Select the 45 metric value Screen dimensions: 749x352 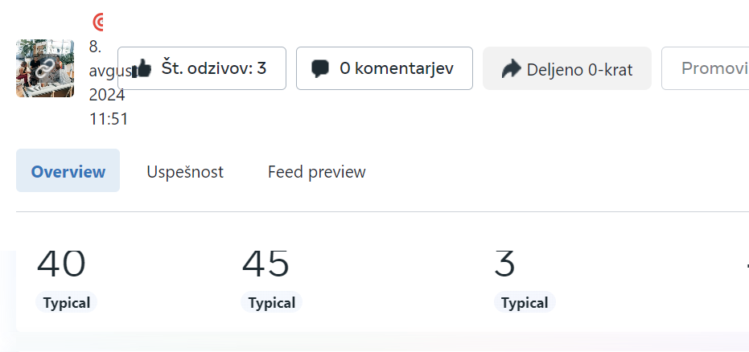tap(265, 264)
